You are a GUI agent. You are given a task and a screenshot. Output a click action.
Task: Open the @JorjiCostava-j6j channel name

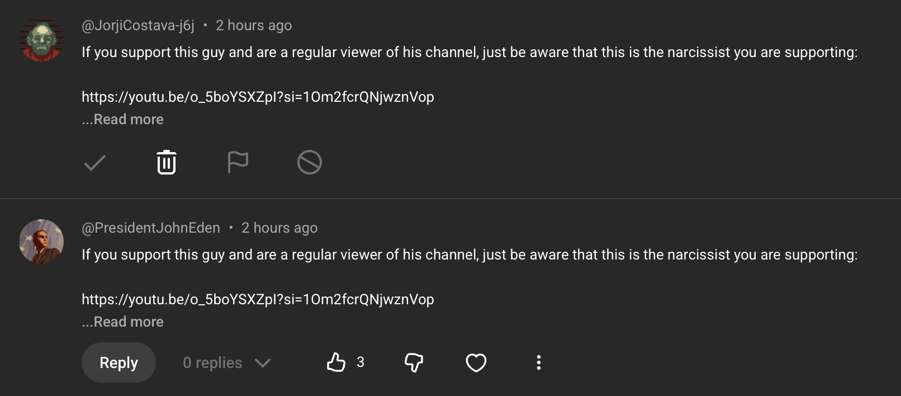tap(138, 25)
